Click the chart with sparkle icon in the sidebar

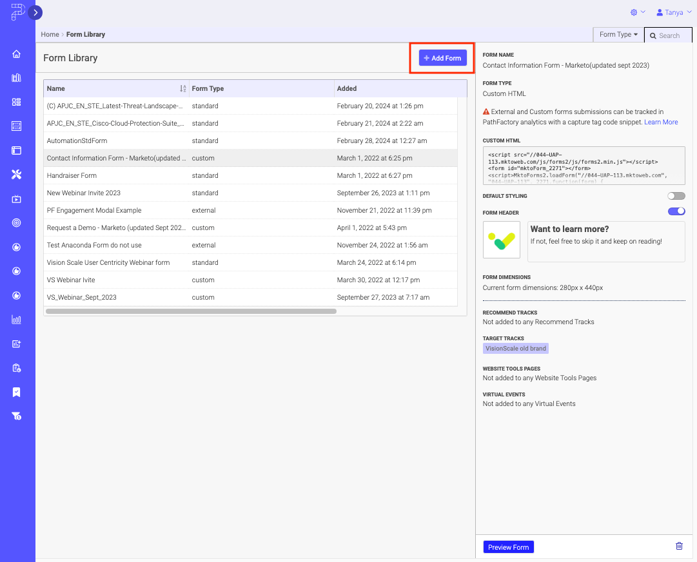click(17, 344)
